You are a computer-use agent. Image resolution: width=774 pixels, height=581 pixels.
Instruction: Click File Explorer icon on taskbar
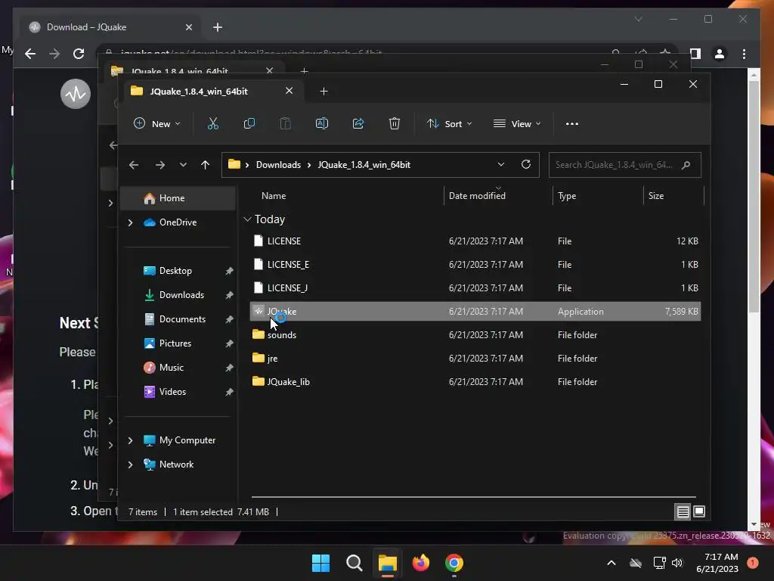coord(388,563)
